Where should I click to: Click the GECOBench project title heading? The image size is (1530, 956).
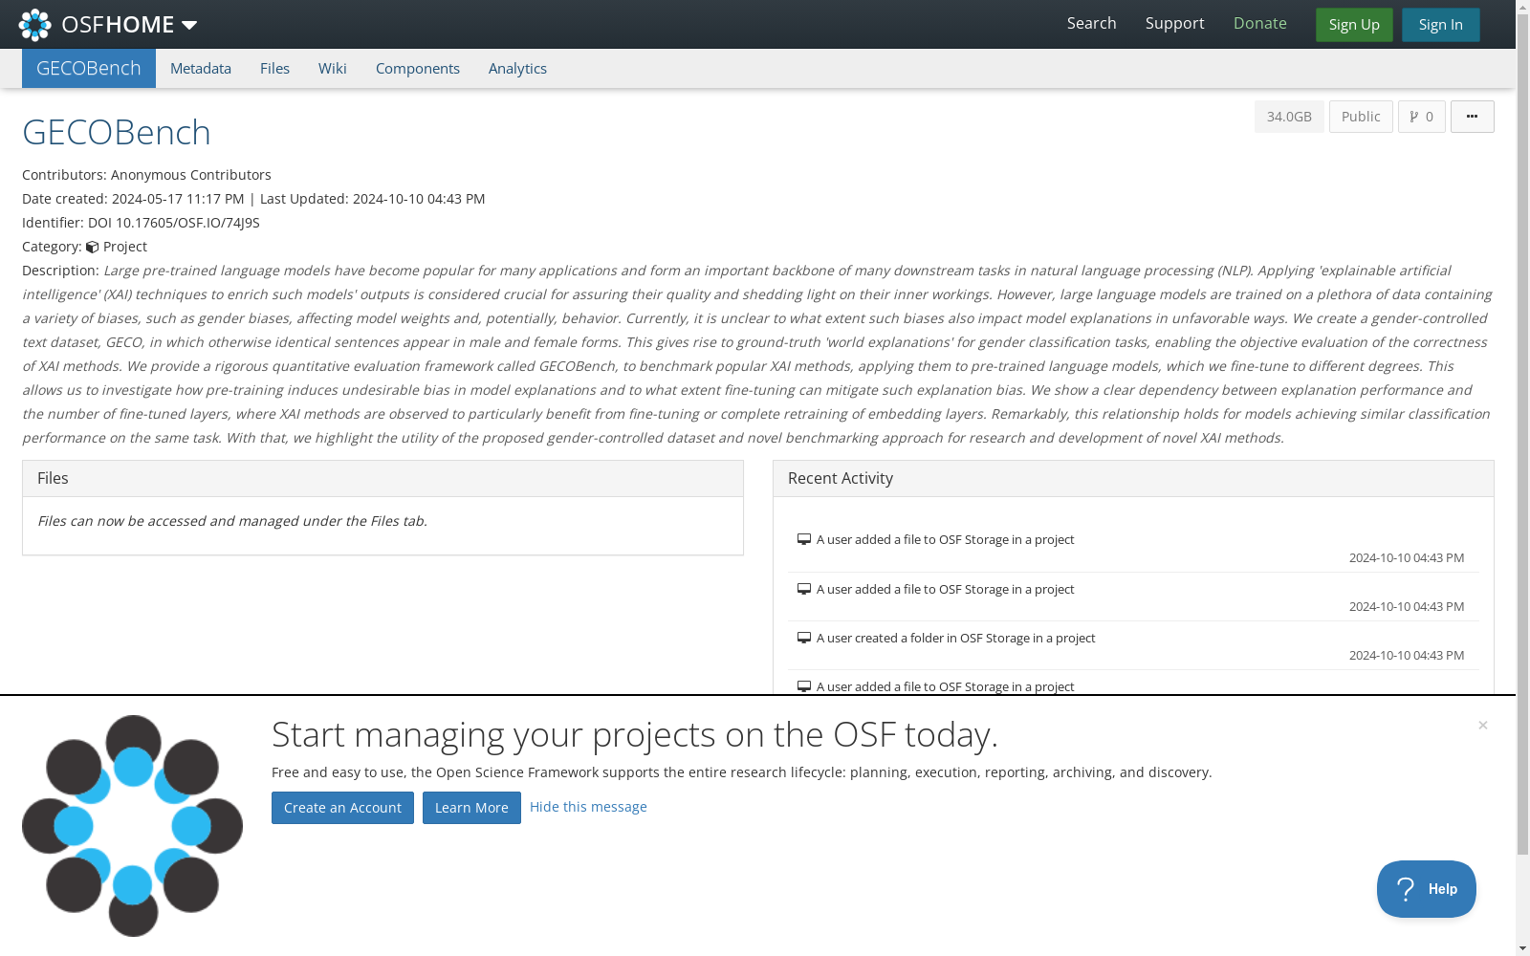pos(117,132)
